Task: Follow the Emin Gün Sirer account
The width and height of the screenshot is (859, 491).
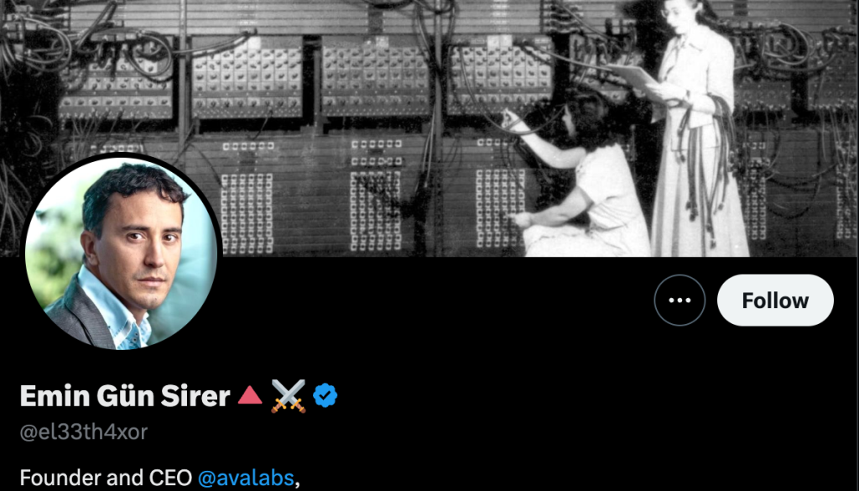Action: [x=775, y=300]
